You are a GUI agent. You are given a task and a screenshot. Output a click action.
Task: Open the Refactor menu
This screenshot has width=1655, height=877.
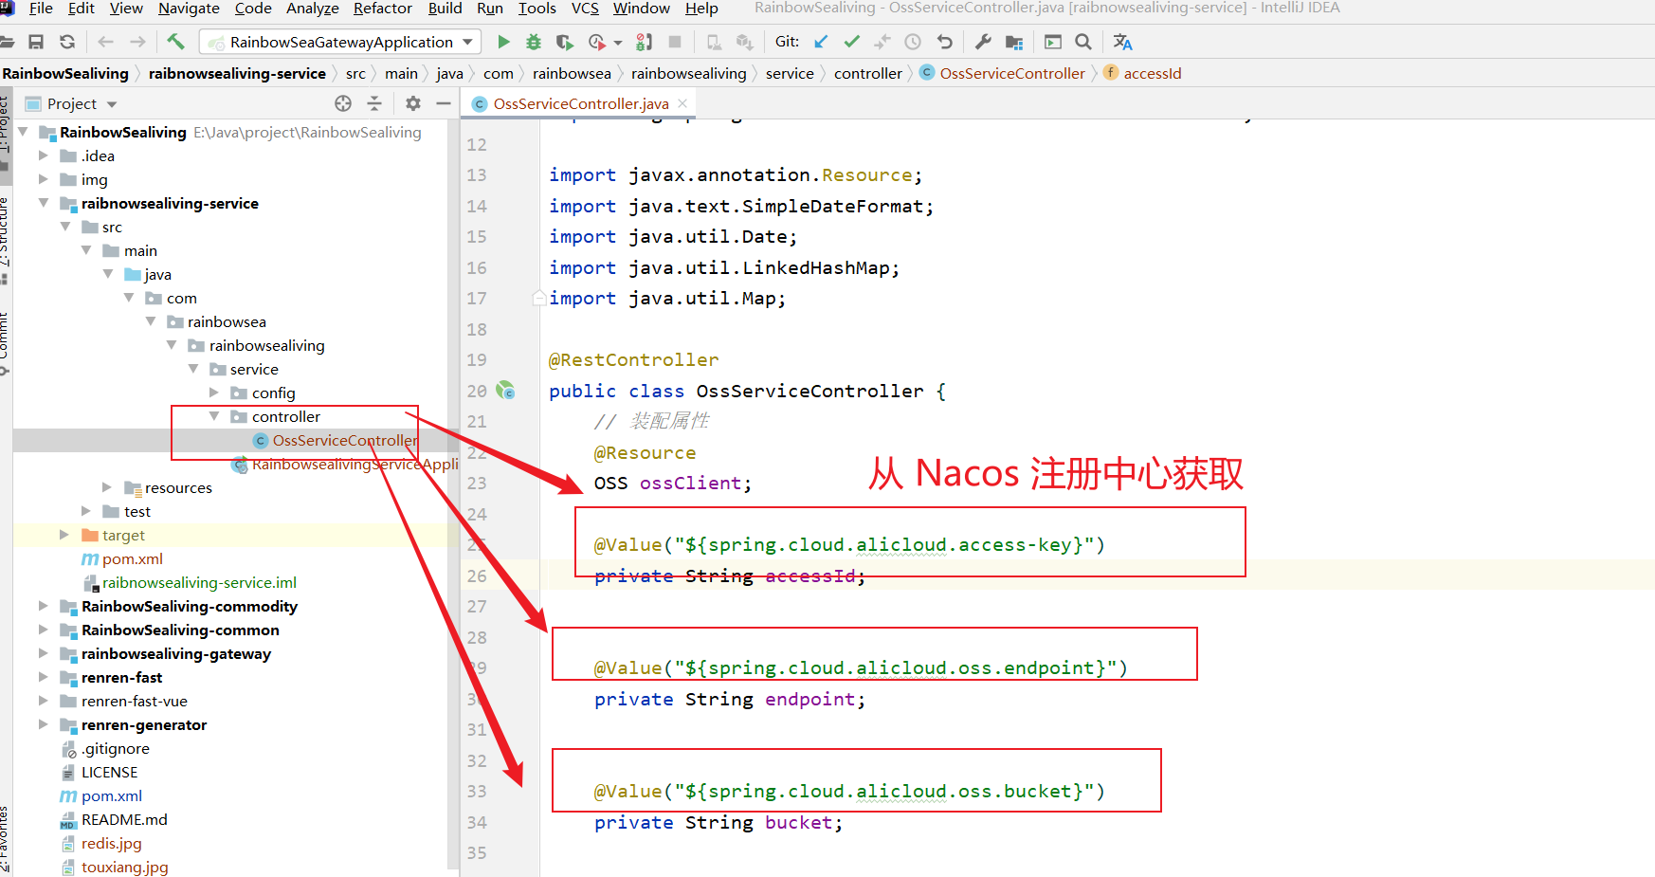pyautogui.click(x=382, y=9)
